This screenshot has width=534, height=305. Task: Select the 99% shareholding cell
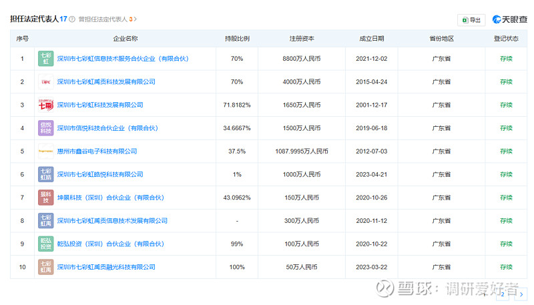(237, 244)
